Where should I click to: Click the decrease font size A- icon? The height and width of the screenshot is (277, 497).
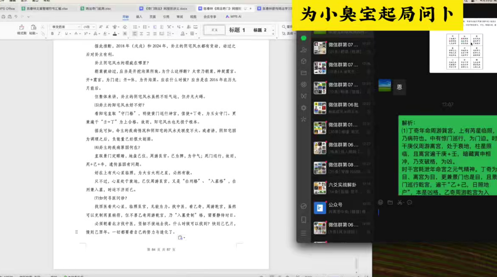tap(107, 27)
